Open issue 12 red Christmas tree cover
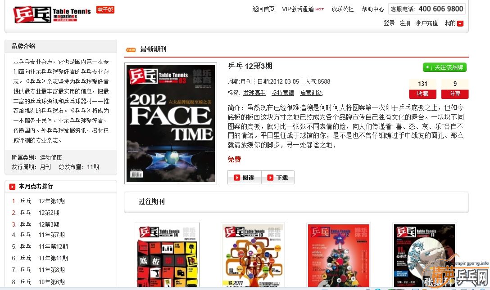Image resolution: width=490 pixels, height=290 pixels. pos(339,255)
